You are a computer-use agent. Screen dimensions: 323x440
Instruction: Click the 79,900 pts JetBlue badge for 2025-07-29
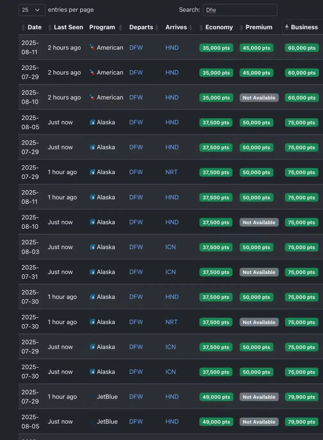tap(302, 397)
